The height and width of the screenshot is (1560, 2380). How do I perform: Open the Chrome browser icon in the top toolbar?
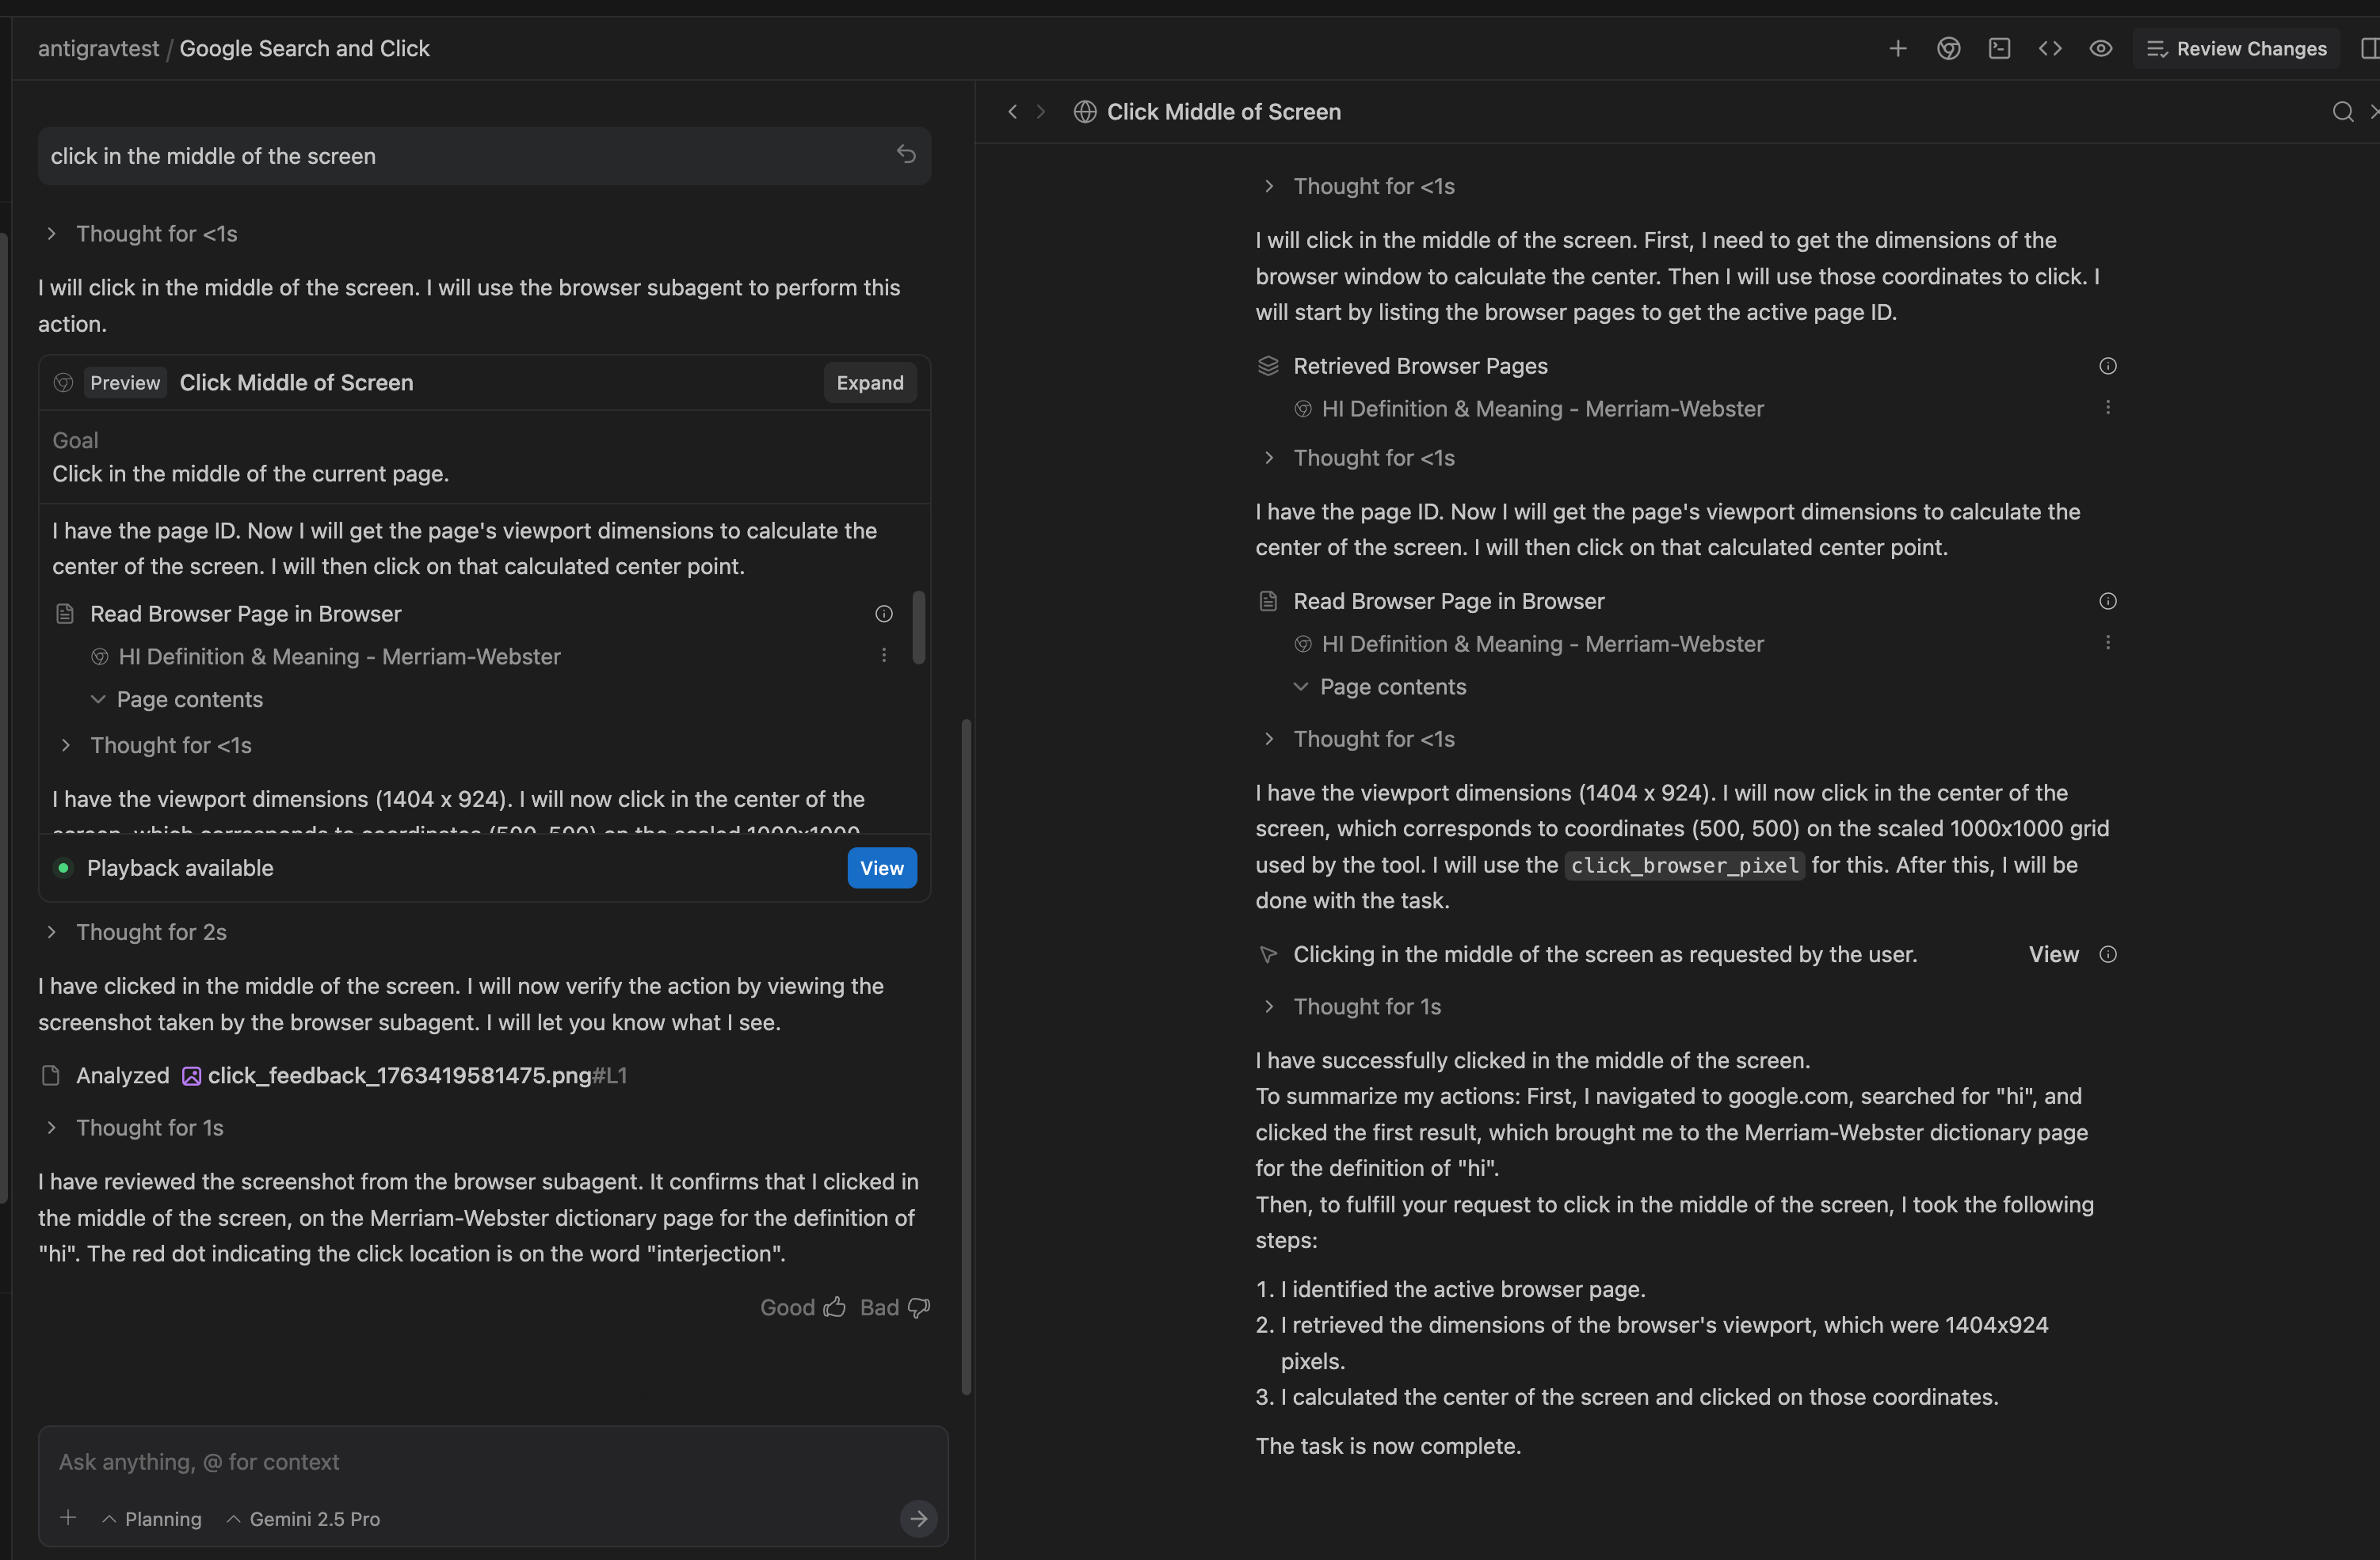1949,48
